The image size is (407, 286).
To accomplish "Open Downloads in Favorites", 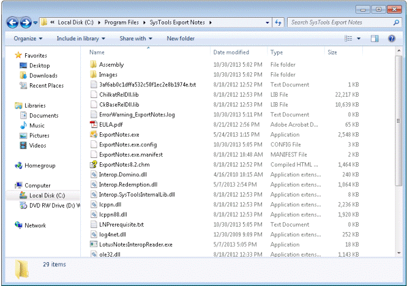I will click(x=43, y=75).
